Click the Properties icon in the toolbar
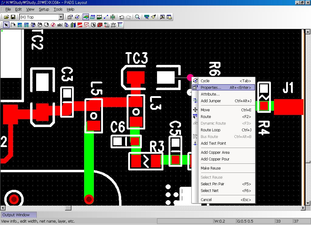Viewport: 311px width, 225px height. coord(70,17)
